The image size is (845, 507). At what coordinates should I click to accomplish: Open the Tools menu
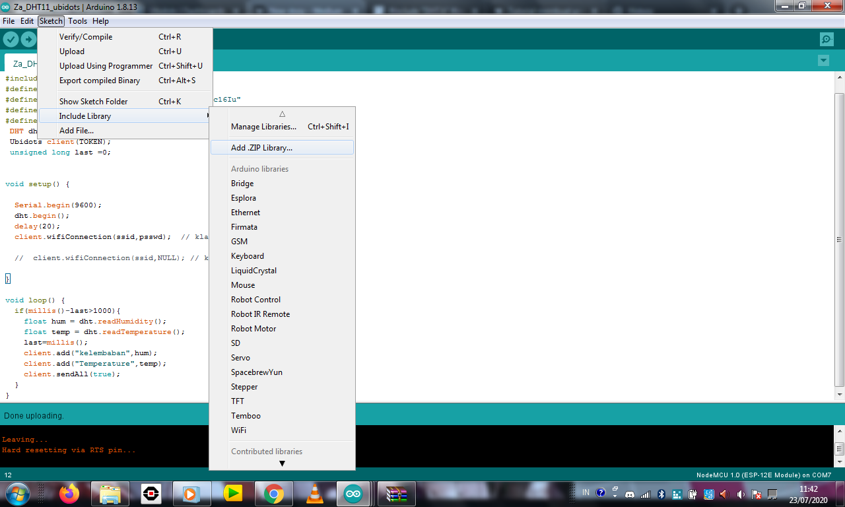tap(77, 20)
